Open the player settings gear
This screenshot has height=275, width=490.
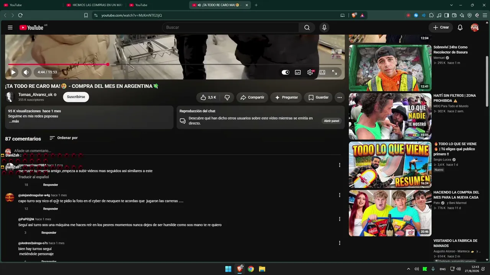(x=310, y=72)
